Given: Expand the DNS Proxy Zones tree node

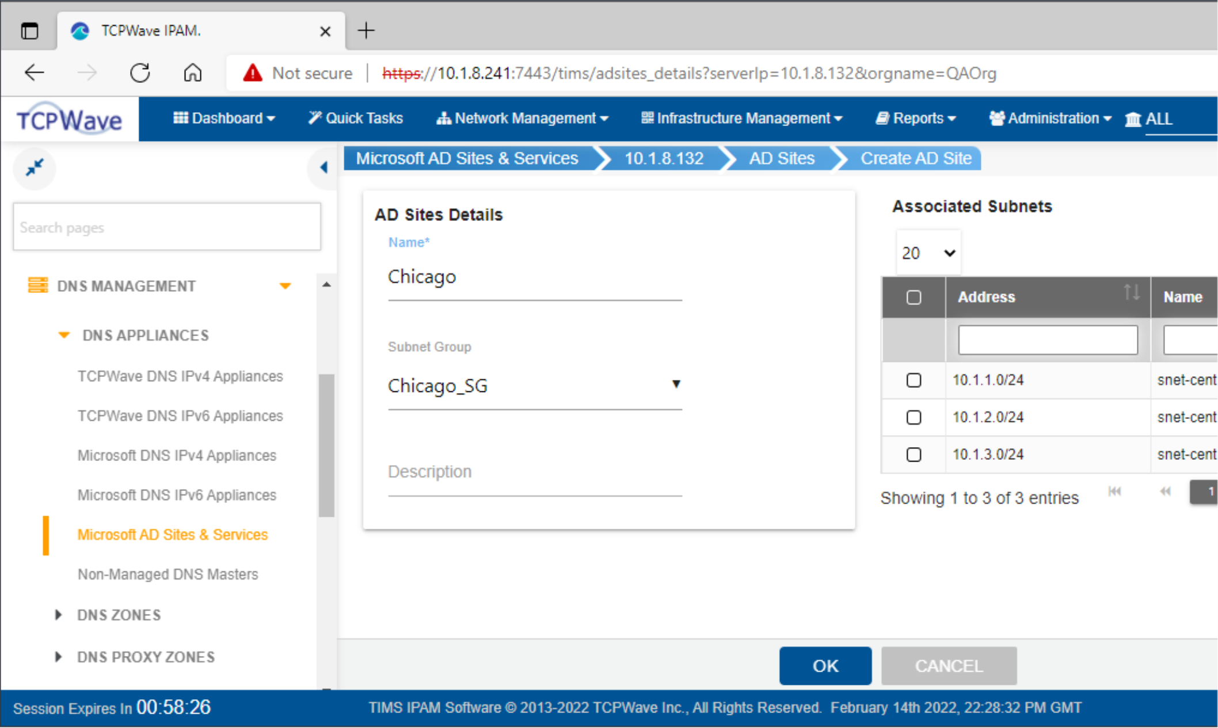Looking at the screenshot, I should [x=58, y=657].
